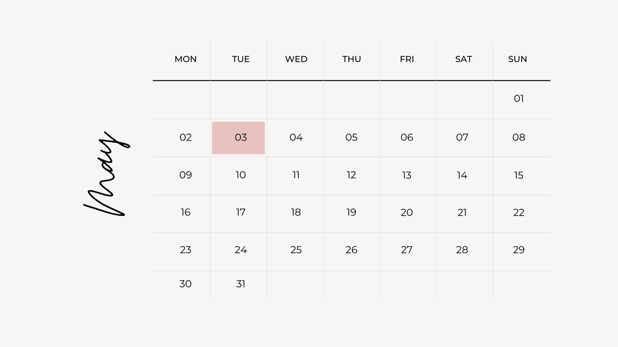Click the MON column header

click(185, 59)
